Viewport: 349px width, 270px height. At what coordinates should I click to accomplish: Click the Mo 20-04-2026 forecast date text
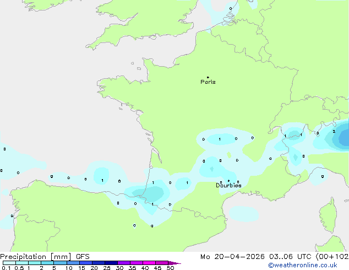(x=232, y=257)
